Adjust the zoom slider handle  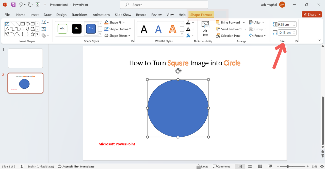[288, 166]
